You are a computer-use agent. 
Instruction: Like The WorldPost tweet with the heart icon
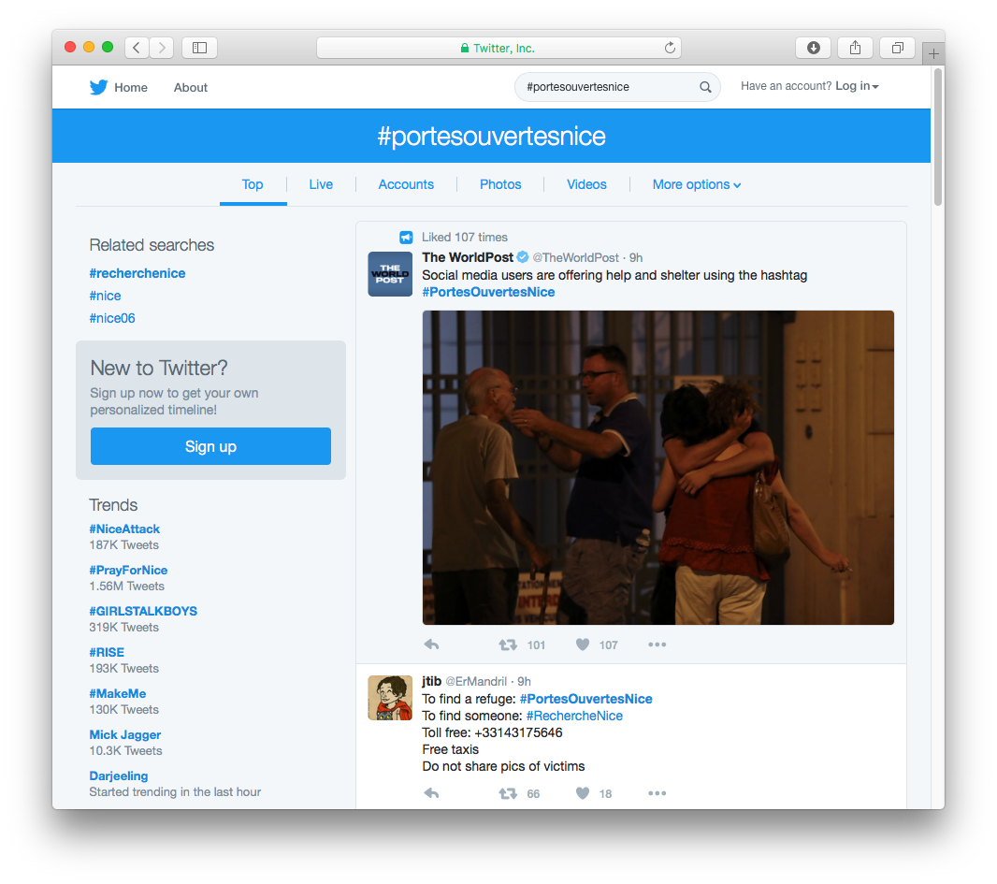coord(583,645)
